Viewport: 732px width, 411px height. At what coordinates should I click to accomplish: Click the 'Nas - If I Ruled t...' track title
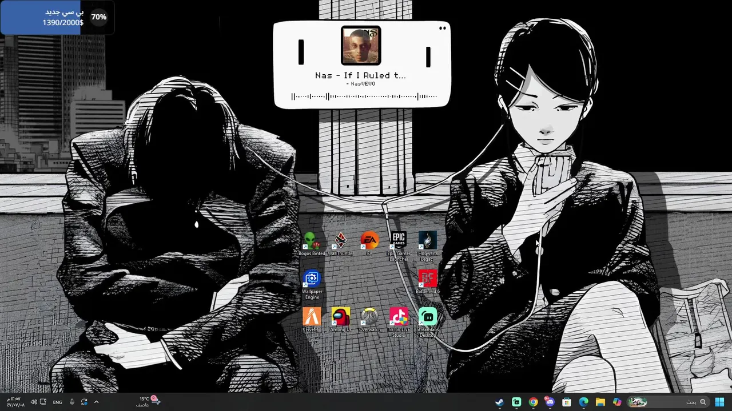coord(360,75)
